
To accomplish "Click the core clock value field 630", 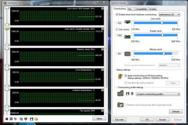I will [119, 23].
